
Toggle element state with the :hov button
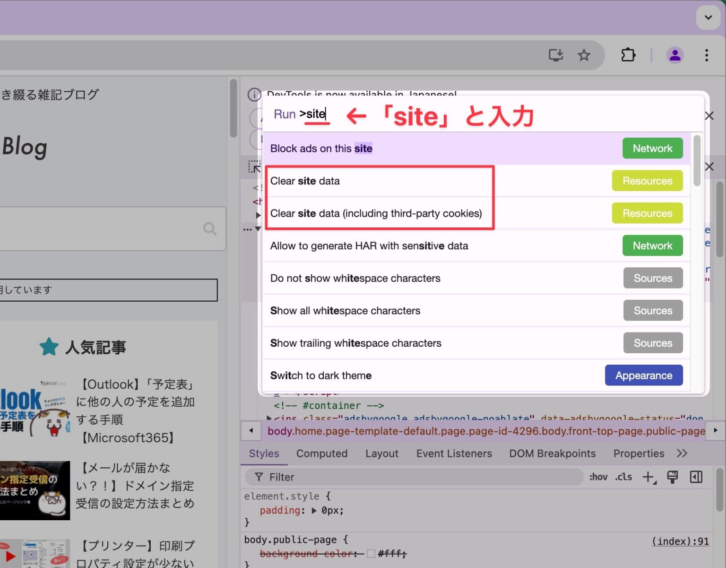tap(598, 477)
